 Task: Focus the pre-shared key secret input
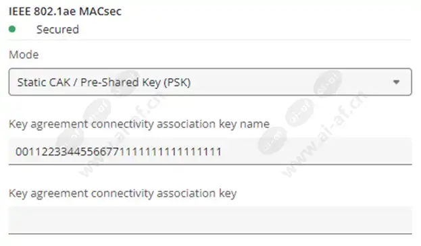point(210,220)
